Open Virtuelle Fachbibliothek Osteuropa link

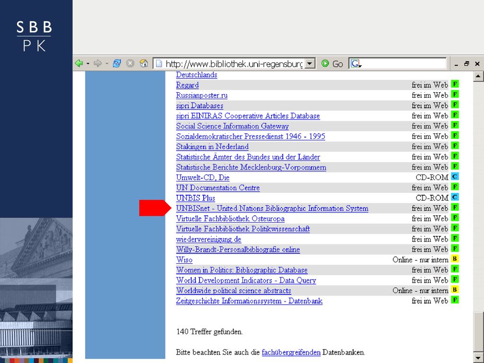pyautogui.click(x=230, y=218)
